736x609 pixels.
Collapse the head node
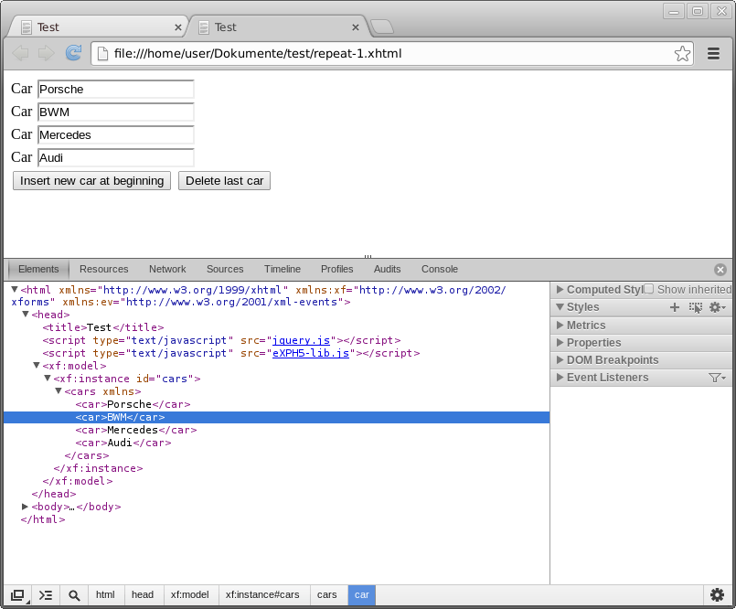tap(26, 315)
